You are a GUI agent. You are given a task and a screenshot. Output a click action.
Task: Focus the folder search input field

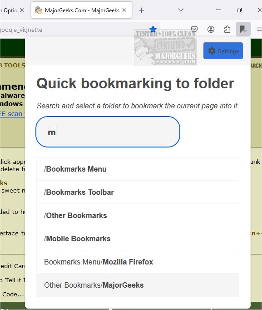[108, 132]
